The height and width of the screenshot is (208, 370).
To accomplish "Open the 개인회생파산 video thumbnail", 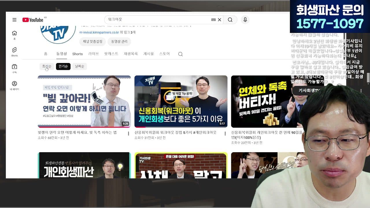I will (x=84, y=165).
